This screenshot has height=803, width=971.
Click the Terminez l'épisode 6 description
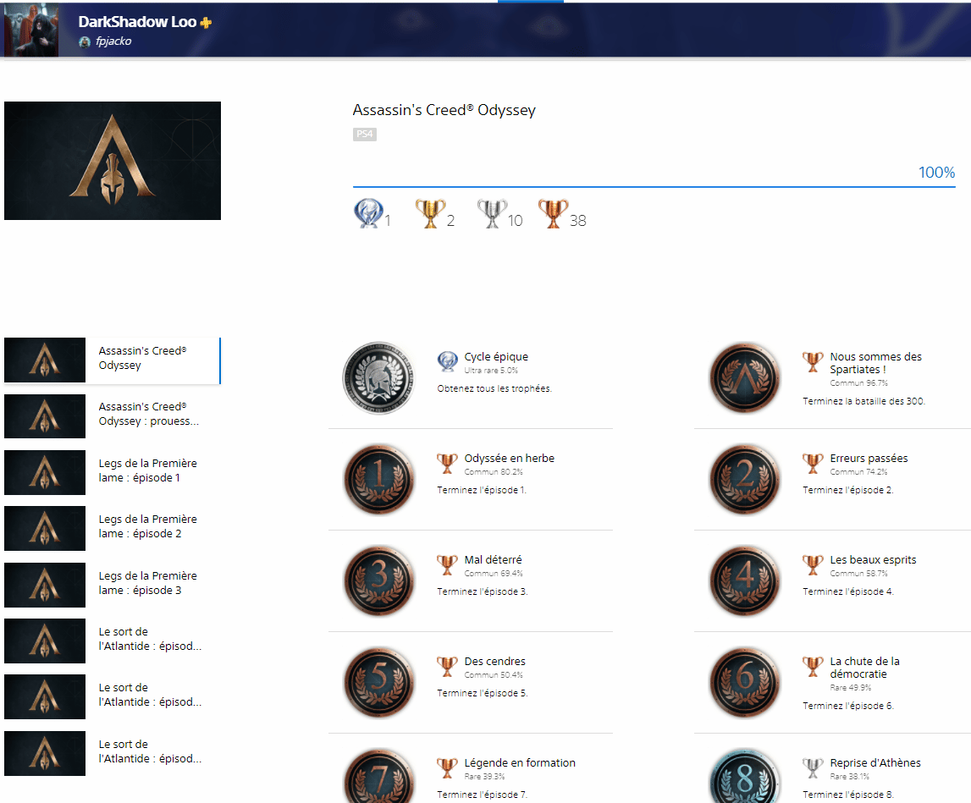point(848,706)
